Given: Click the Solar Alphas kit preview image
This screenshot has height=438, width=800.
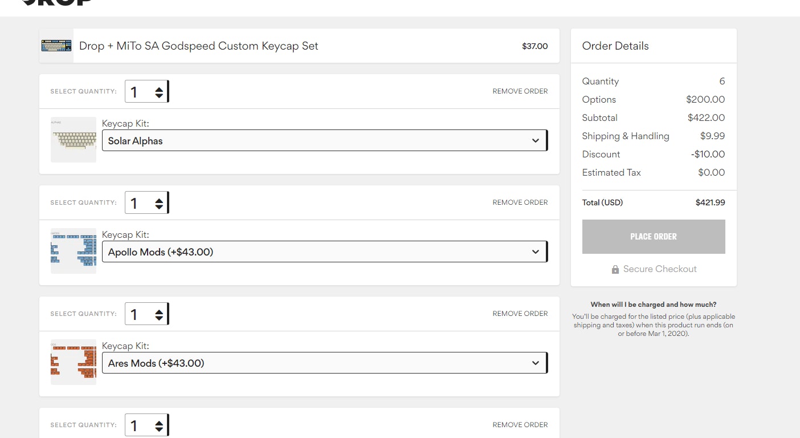Looking at the screenshot, I should click(74, 140).
